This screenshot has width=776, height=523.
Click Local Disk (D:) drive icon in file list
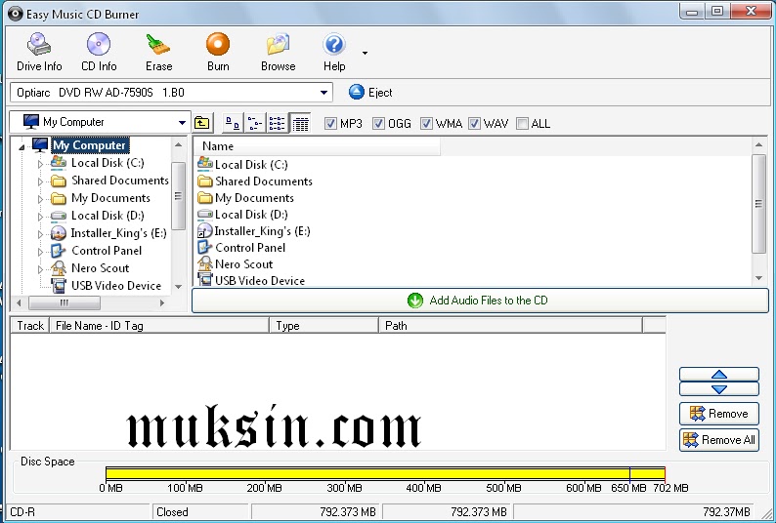[x=205, y=215]
